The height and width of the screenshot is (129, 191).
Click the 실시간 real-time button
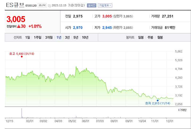click(92, 6)
